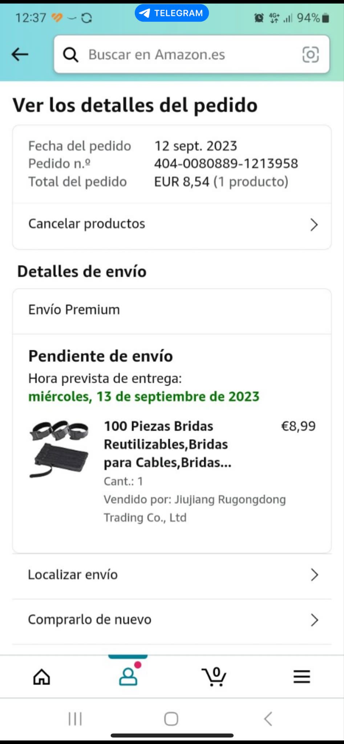
Task: Tap the alarm icon in status bar
Action: [259, 18]
